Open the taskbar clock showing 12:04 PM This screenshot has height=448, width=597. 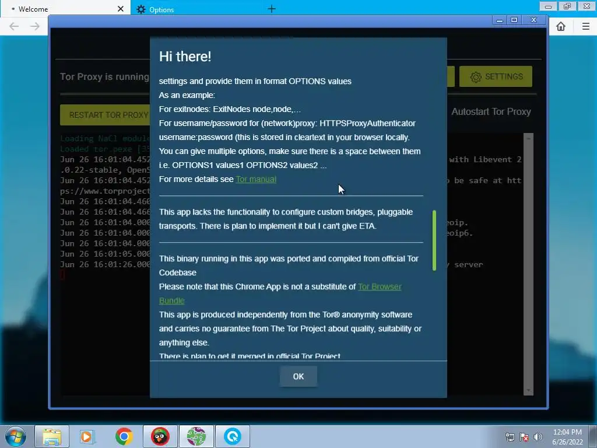[567, 437]
